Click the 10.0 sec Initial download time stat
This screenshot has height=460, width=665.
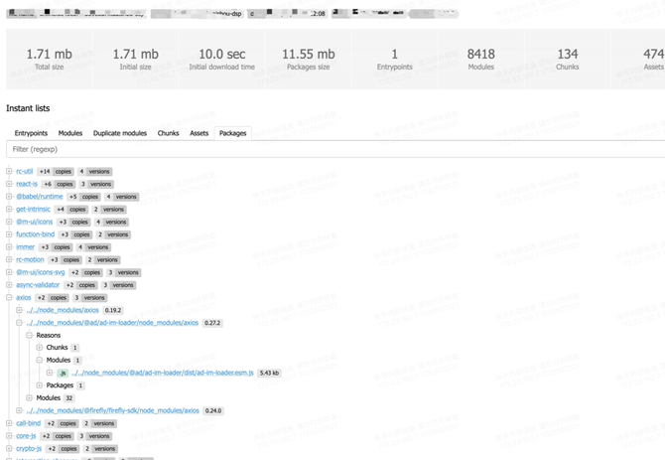point(221,59)
